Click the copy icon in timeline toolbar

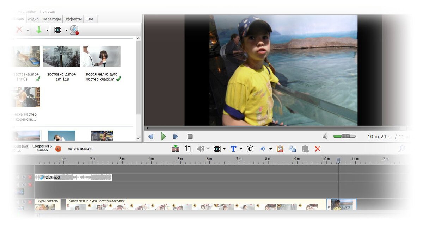(x=293, y=149)
